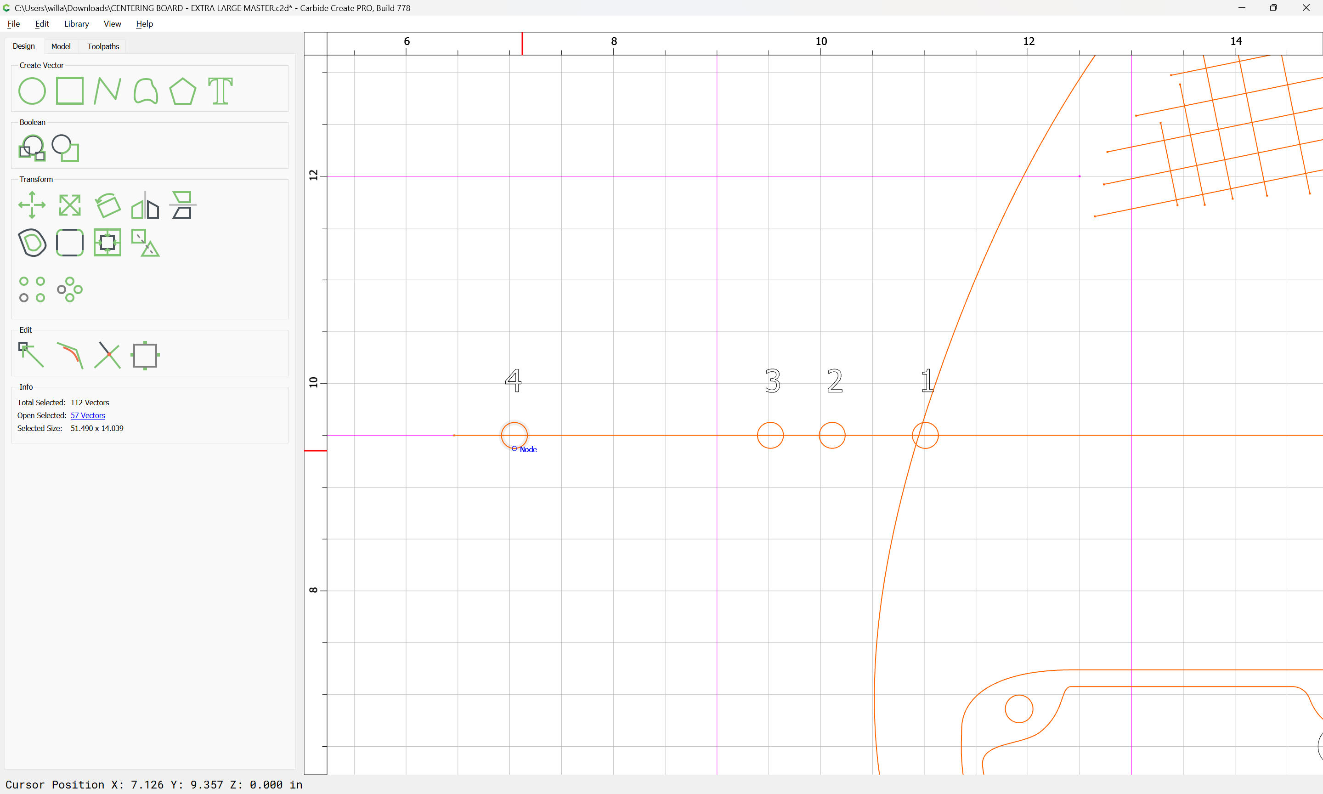The height and width of the screenshot is (794, 1323).
Task: Select the Polygon vector tool
Action: click(x=183, y=91)
